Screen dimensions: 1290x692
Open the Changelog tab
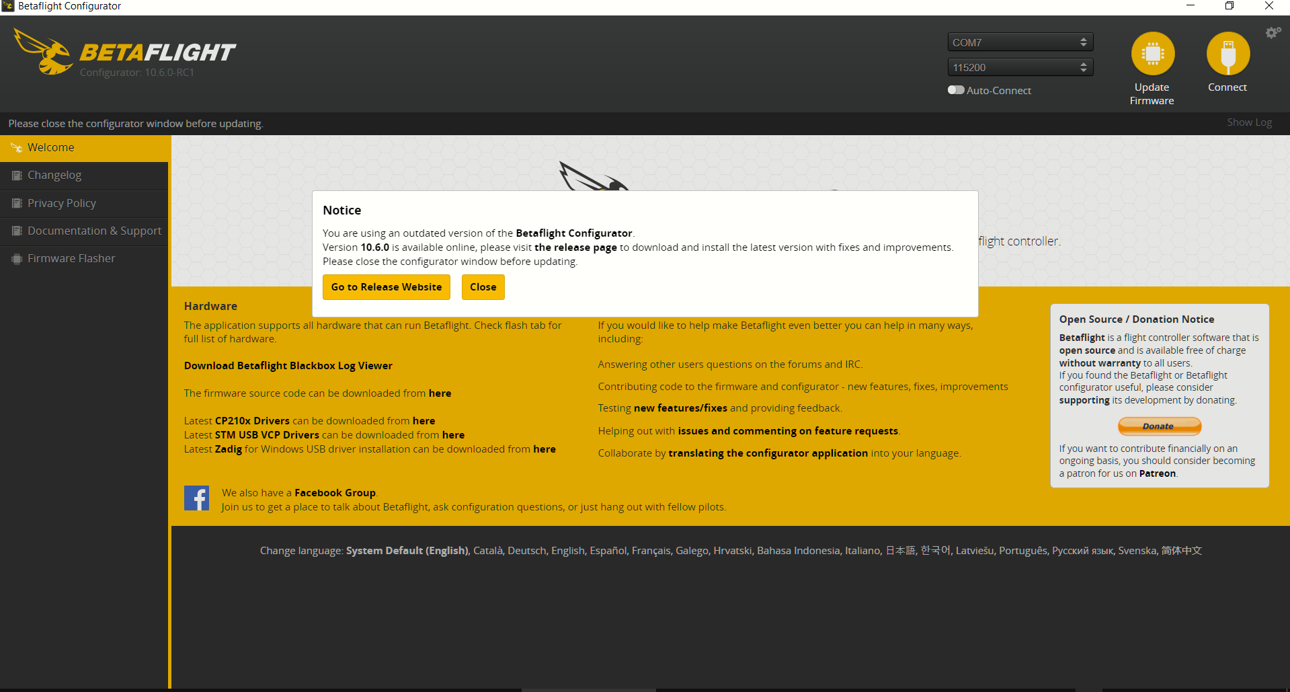click(84, 176)
